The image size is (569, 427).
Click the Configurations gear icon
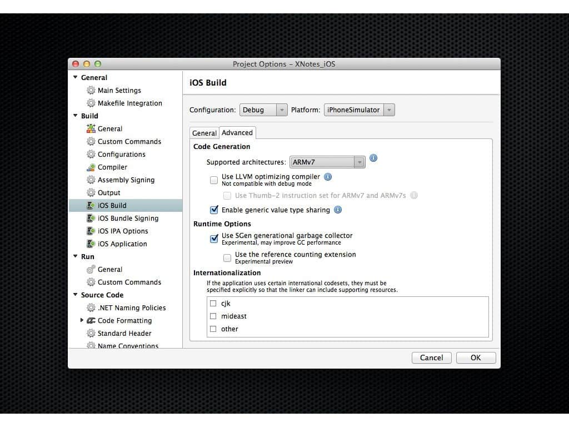pyautogui.click(x=91, y=154)
